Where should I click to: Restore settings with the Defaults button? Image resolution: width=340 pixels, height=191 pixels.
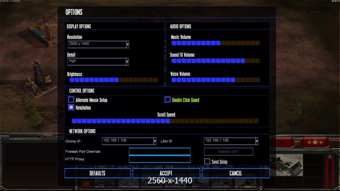(x=98, y=173)
